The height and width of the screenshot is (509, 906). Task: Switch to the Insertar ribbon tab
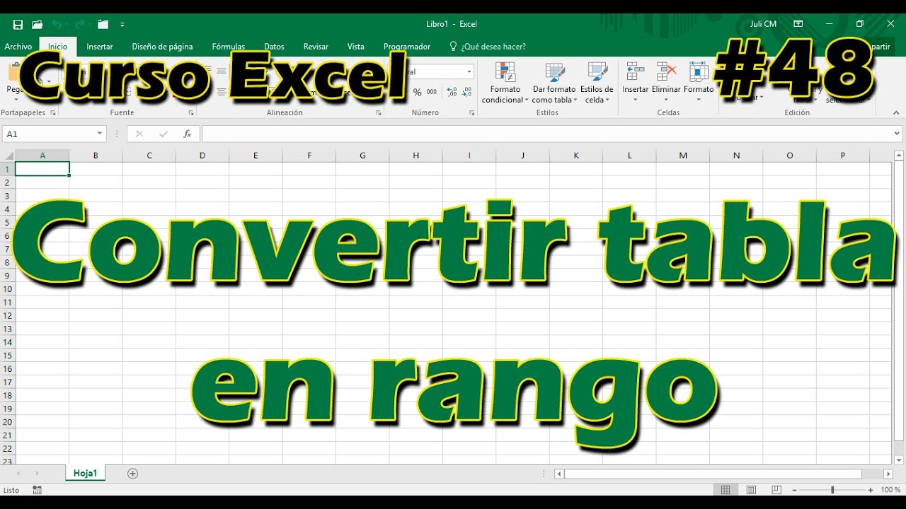click(x=100, y=47)
